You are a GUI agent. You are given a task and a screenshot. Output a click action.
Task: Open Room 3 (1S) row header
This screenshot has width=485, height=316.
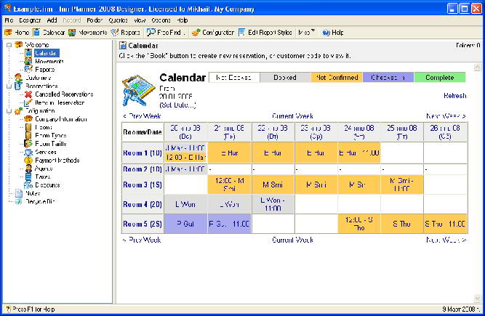143,185
